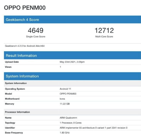Click the date May 23rd 2021, 2:28pm

point(72,62)
